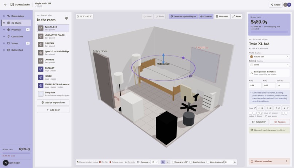Click the Entry door label in 3D view
Image resolution: width=294 pixels, height=168 pixels.
(100, 51)
